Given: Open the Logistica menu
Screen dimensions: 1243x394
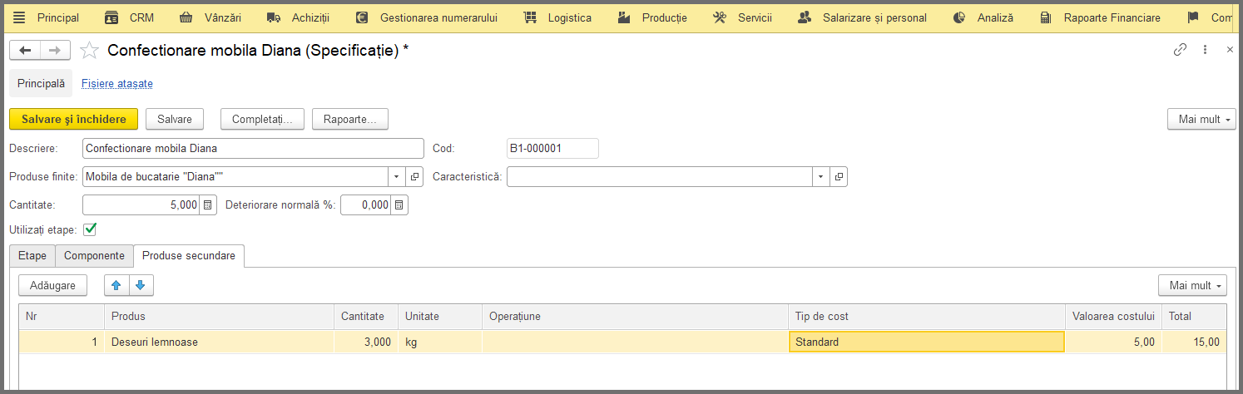Looking at the screenshot, I should [570, 17].
